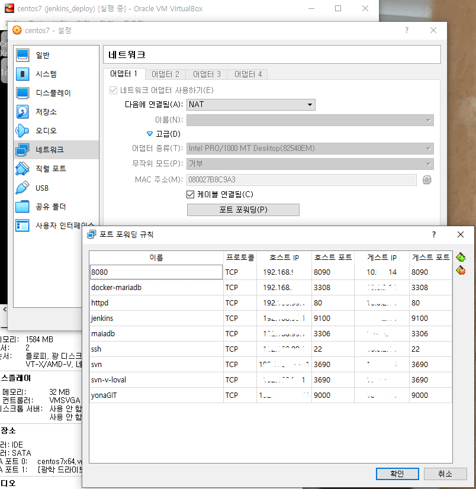This screenshot has height=489, width=476.
Task: Open the 시스템 settings category
Action: pyautogui.click(x=56, y=74)
